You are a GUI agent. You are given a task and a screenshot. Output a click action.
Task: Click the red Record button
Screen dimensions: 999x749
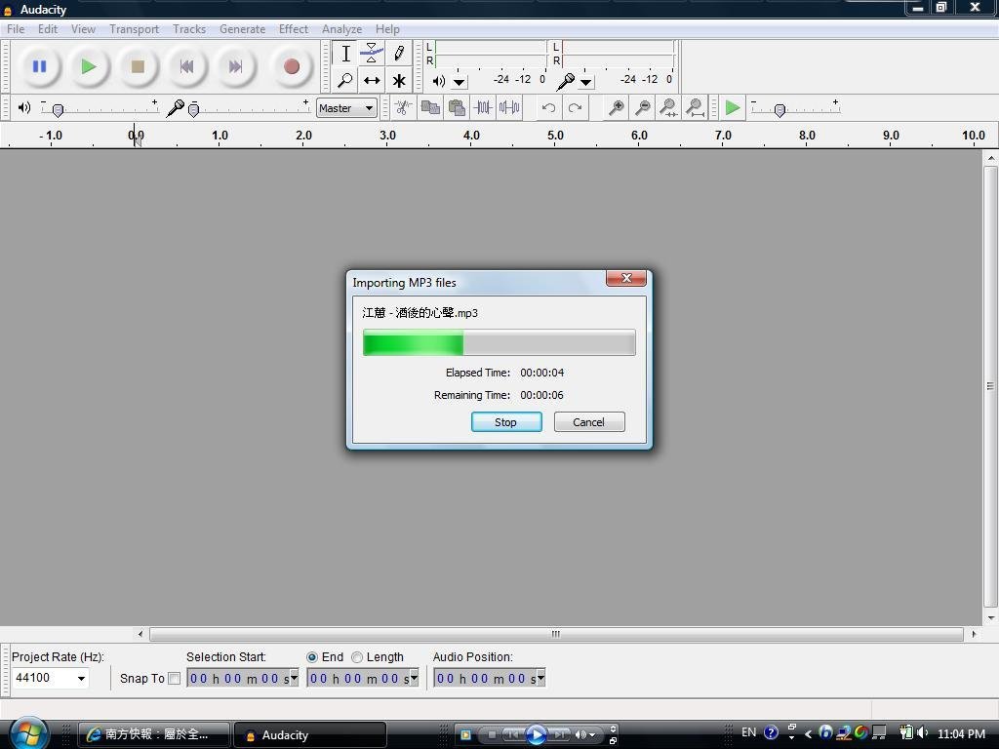coord(292,66)
